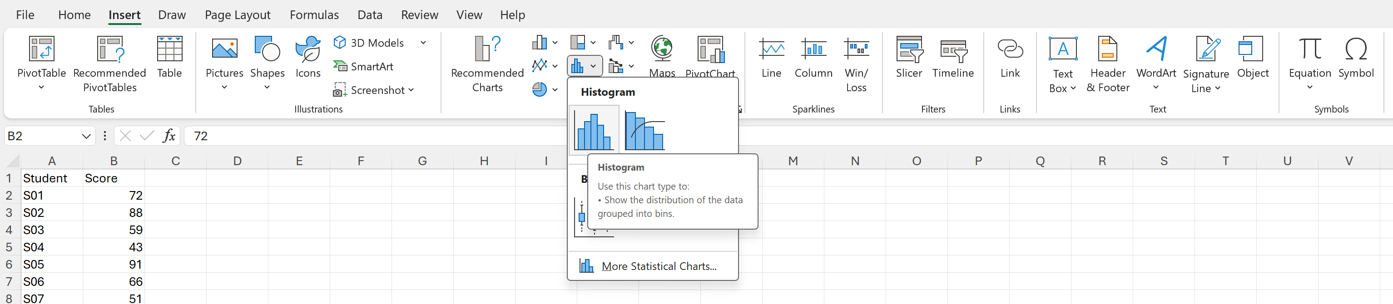Expand the Name Box dropdown
1393x304 pixels.
[85, 136]
